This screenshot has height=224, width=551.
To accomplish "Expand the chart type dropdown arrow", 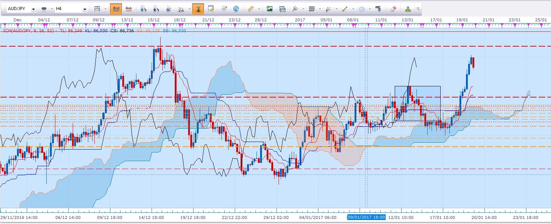I will click(x=105, y=8).
